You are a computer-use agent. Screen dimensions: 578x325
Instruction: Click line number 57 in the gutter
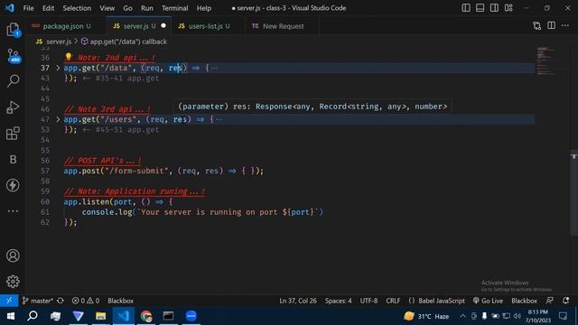[45, 171]
